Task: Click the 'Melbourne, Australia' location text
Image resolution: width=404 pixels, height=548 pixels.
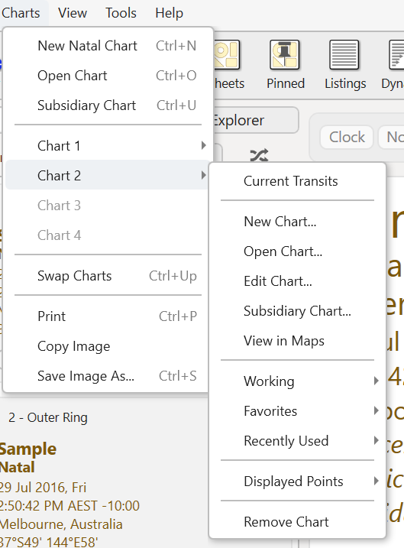Action: [61, 524]
